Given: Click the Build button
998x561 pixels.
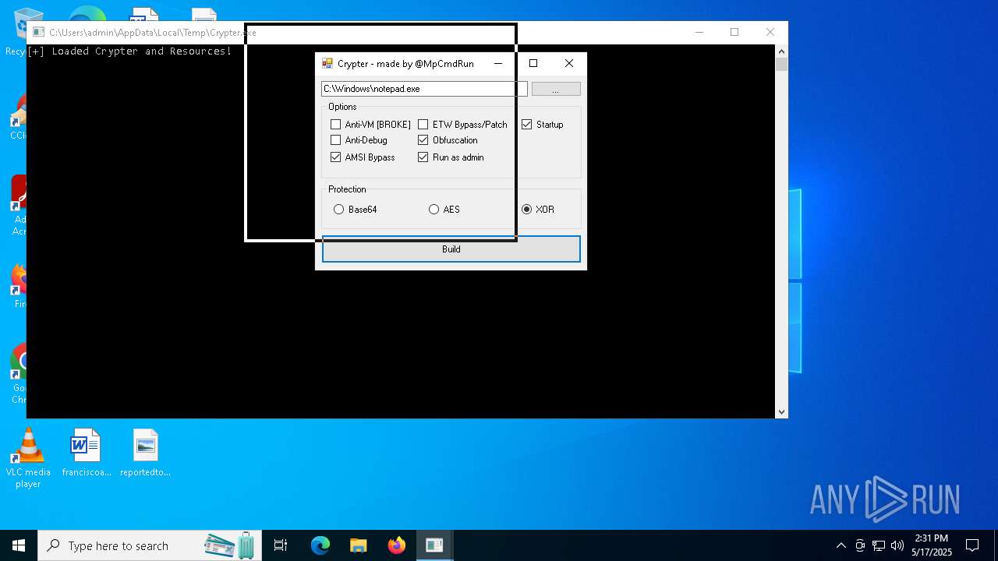Looking at the screenshot, I should coord(451,249).
